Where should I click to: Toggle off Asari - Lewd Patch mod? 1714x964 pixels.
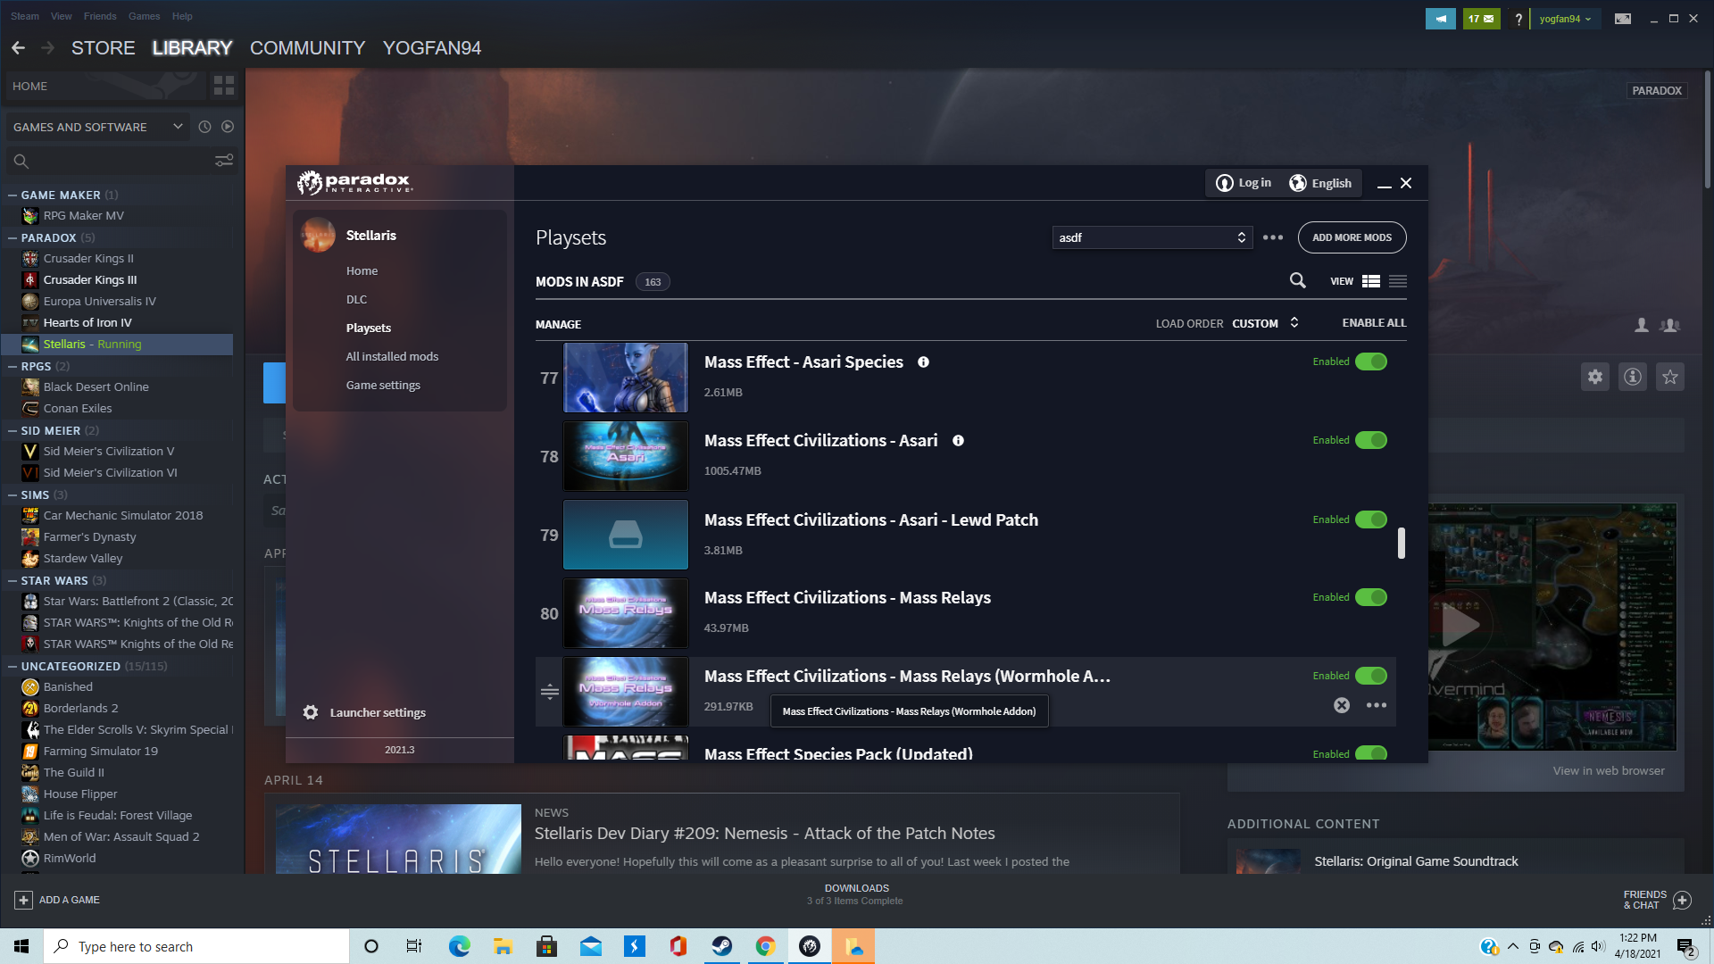tap(1371, 519)
